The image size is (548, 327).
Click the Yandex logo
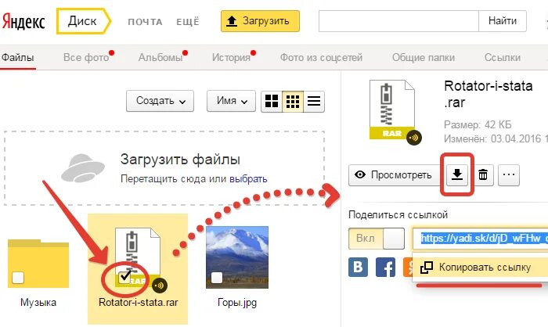23,22
